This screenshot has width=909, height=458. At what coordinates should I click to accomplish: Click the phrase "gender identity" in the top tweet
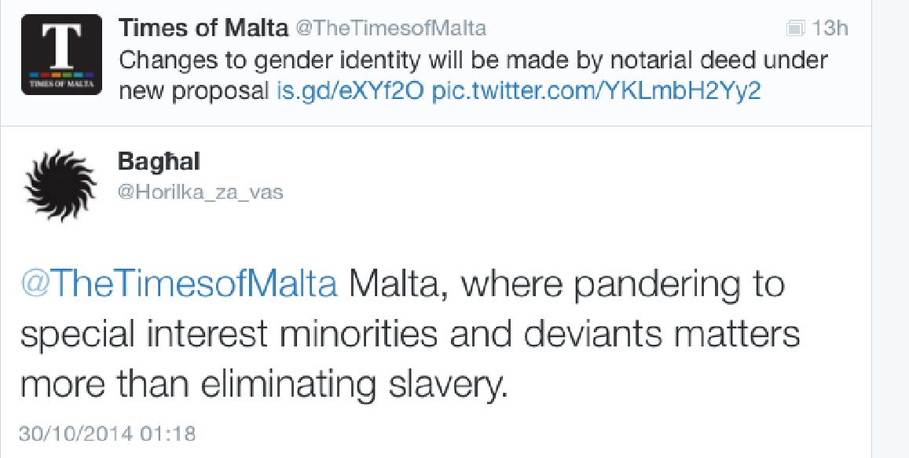coord(282,60)
